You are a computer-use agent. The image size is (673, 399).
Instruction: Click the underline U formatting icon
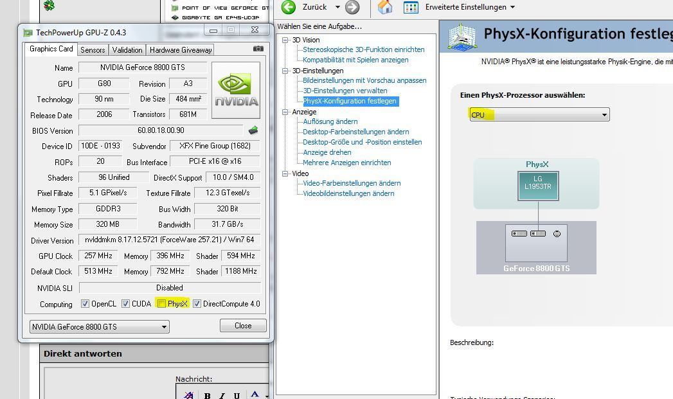click(x=237, y=396)
